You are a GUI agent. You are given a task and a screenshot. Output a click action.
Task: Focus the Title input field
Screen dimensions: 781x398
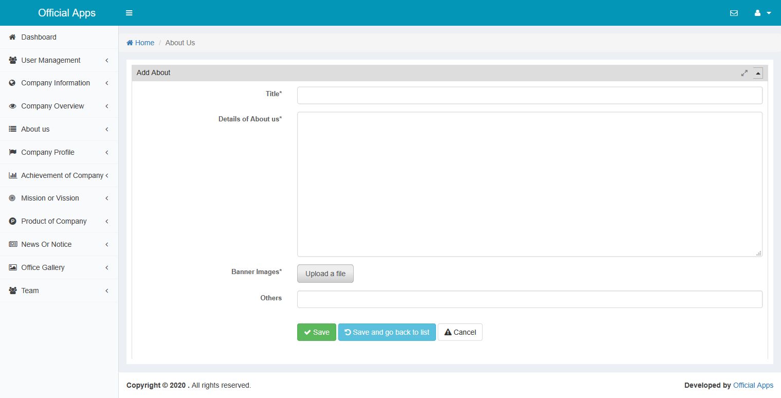(530, 95)
